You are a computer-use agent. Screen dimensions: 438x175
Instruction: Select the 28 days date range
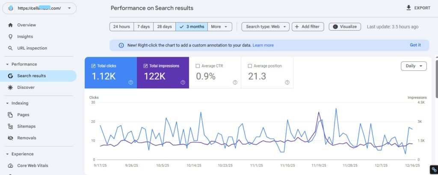164,26
